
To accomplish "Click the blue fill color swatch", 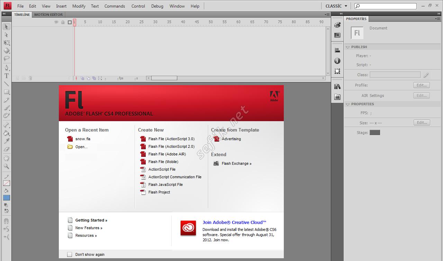I will pos(7,198).
